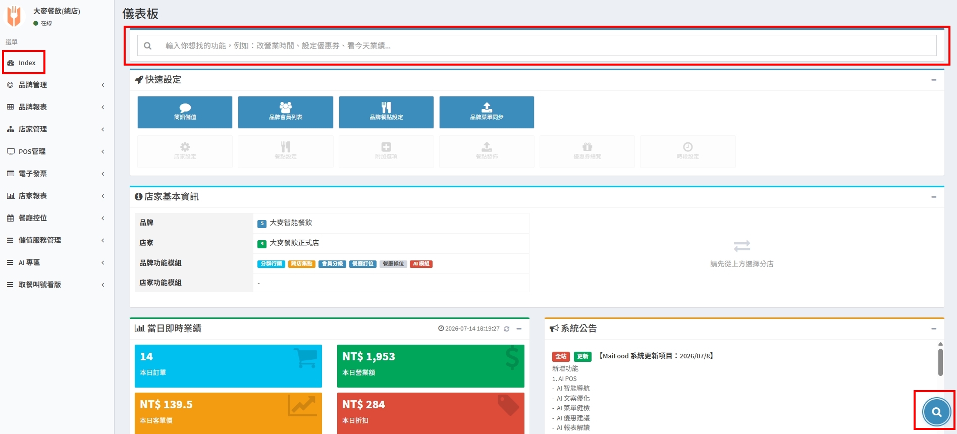Click the floating search button at bottom right

pos(936,412)
